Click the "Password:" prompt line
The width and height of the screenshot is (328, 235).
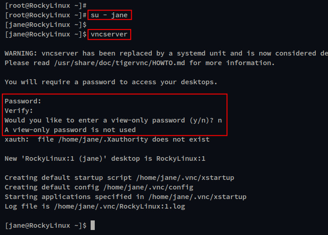click(x=23, y=101)
